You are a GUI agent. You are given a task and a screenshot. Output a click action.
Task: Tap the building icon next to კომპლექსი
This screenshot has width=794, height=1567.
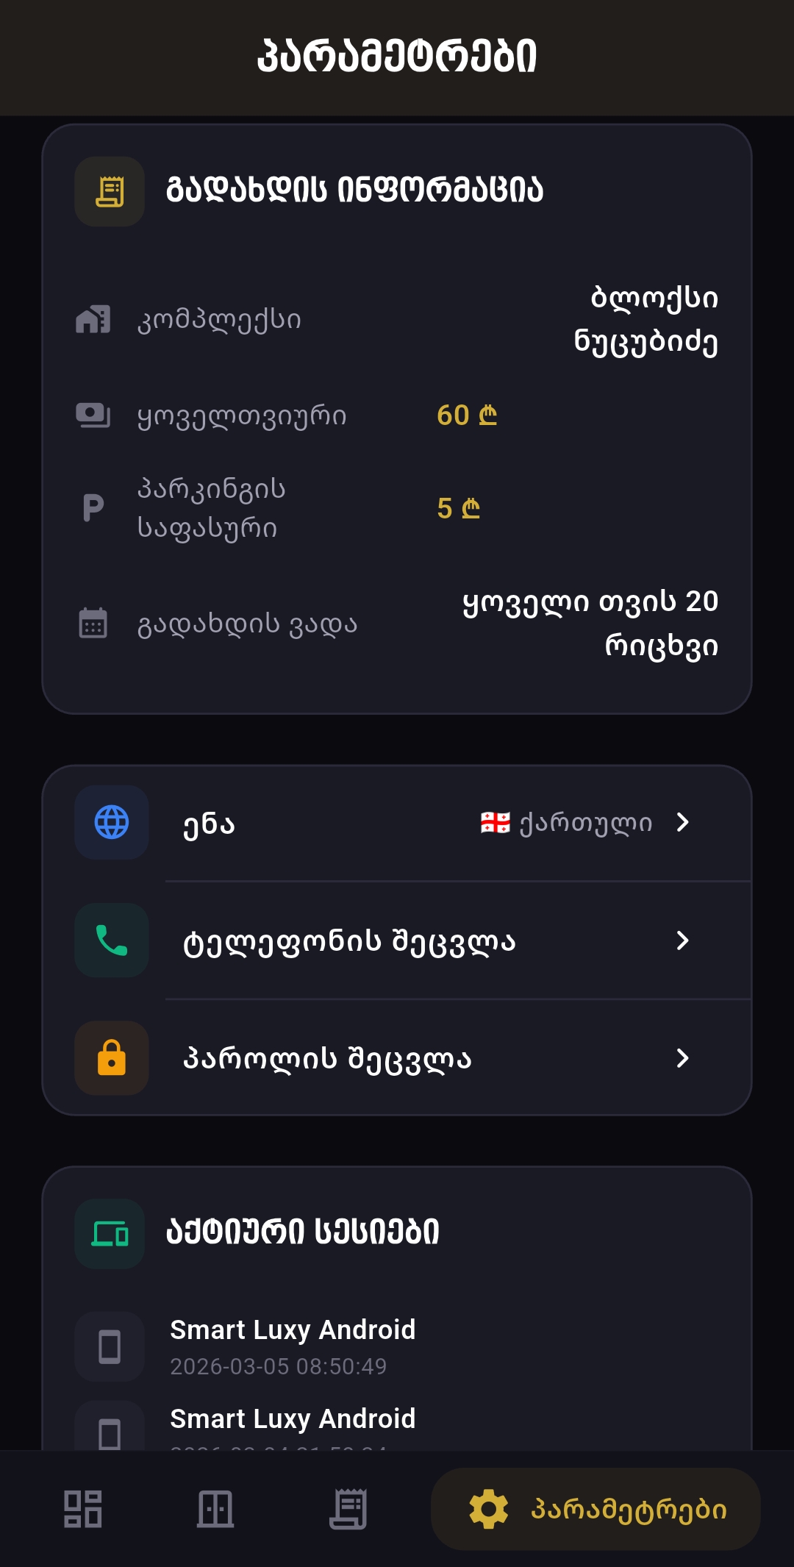click(x=93, y=319)
